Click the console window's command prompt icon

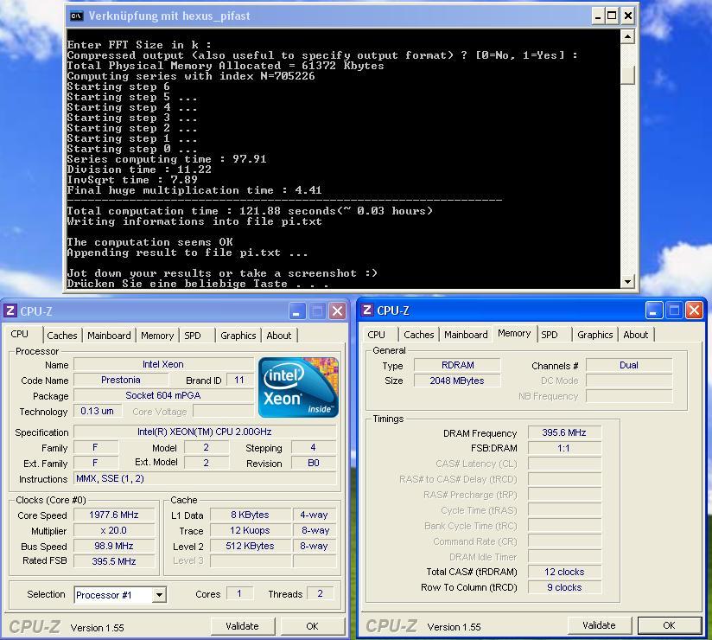pyautogui.click(x=76, y=16)
